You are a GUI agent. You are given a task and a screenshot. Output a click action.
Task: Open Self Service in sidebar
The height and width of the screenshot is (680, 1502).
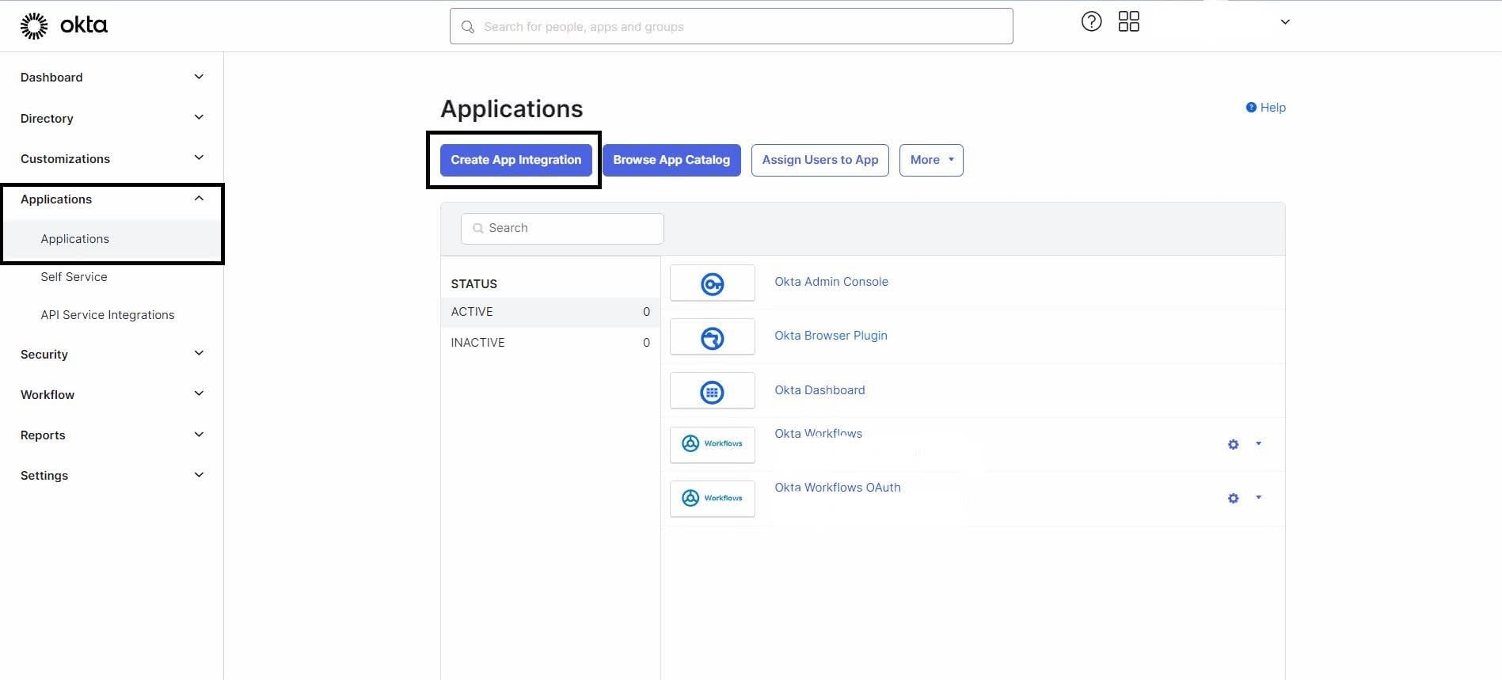(74, 277)
